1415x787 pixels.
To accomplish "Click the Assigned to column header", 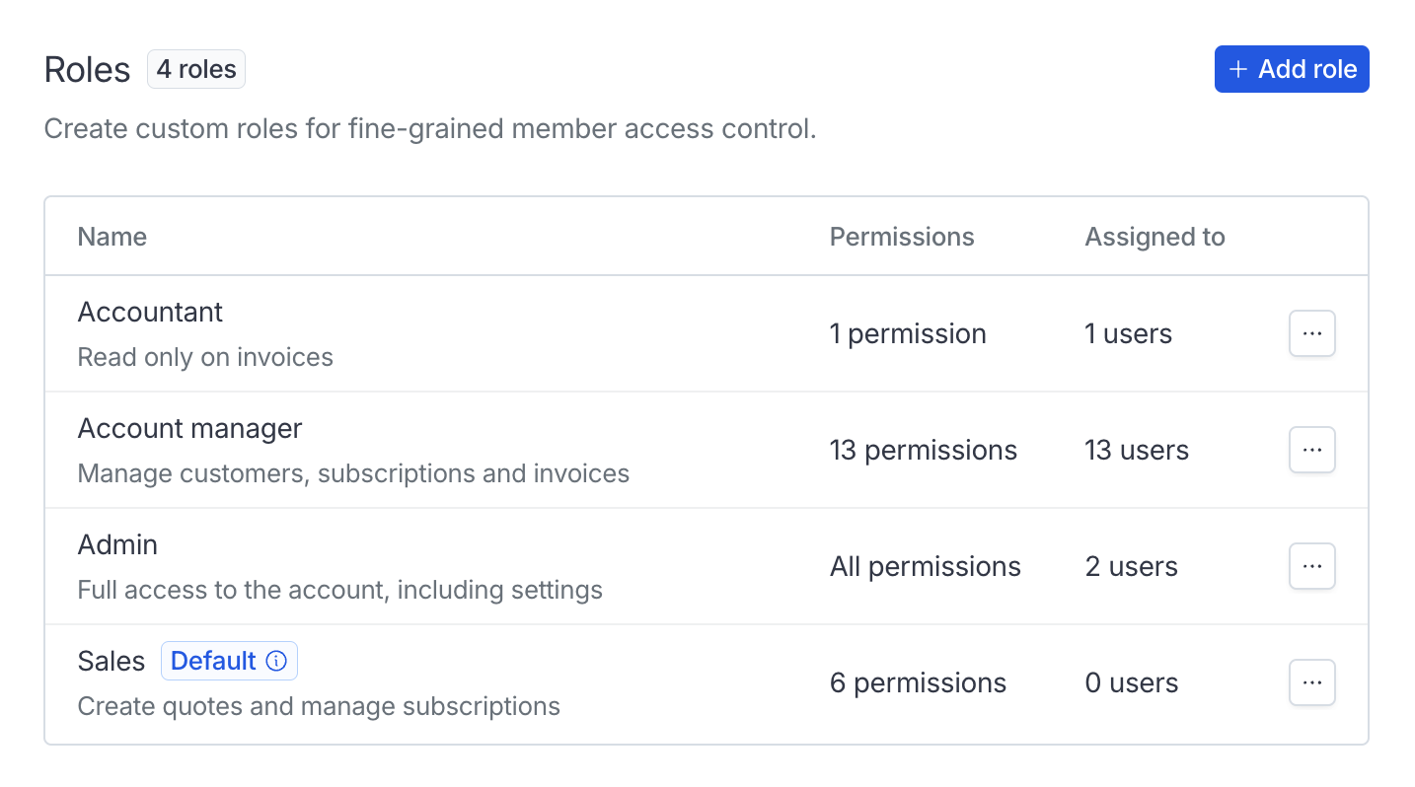I will pyautogui.click(x=1154, y=237).
